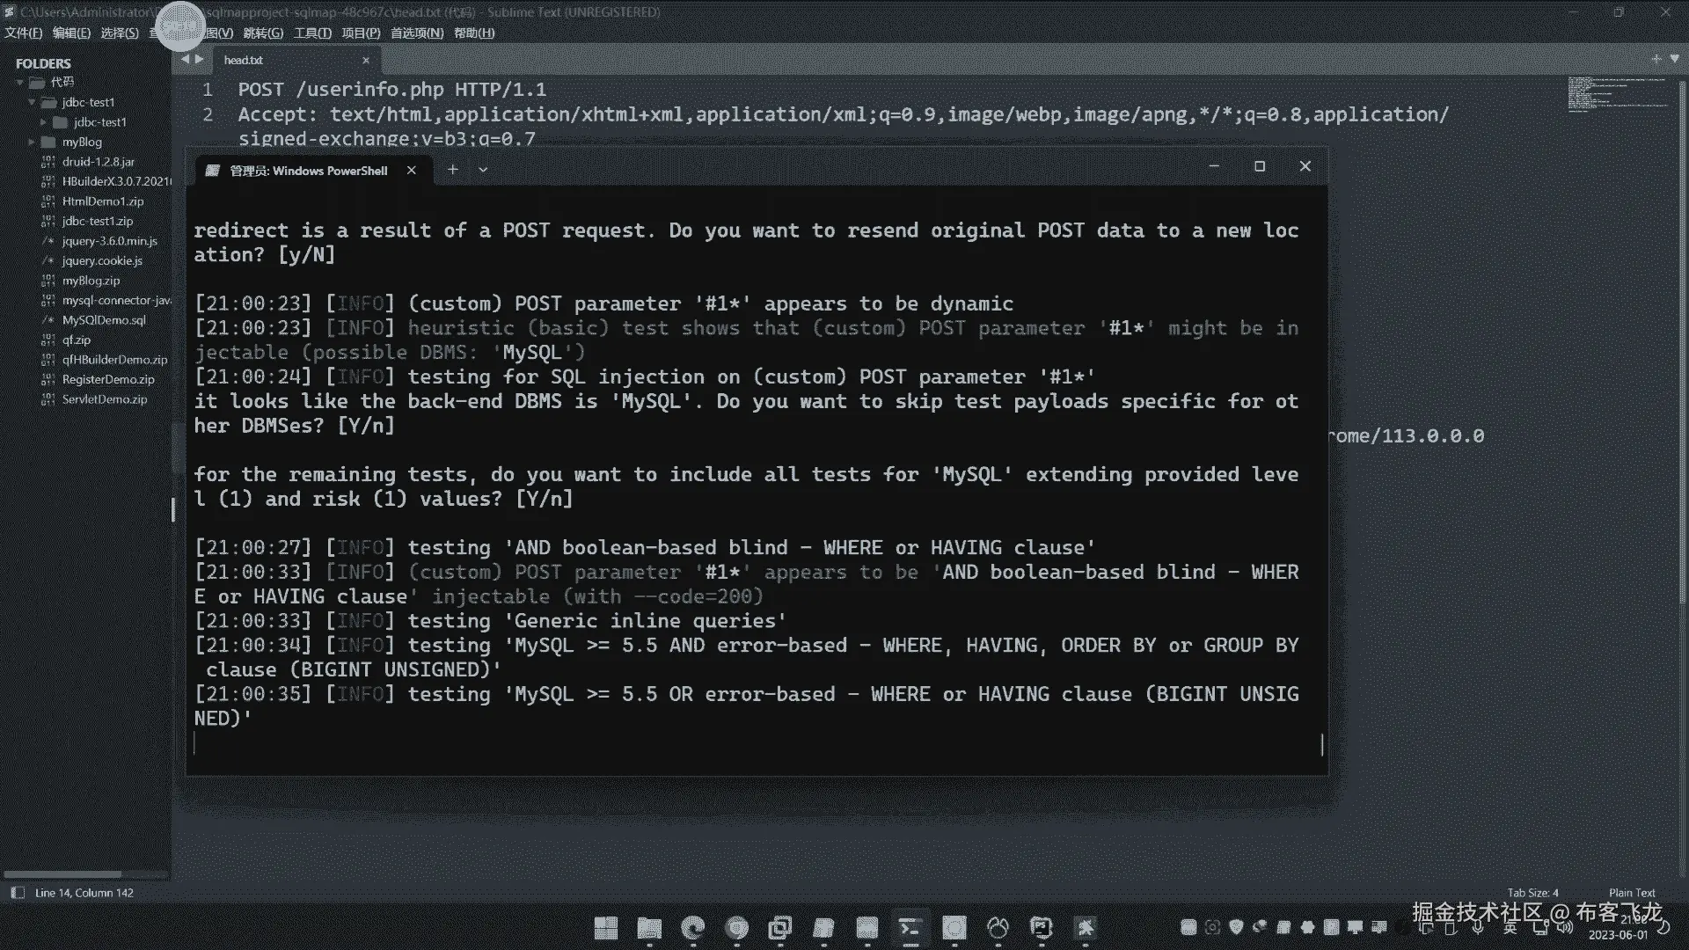Close the Windows PowerShell tab
Screen dimensions: 1689x950
click(411, 171)
